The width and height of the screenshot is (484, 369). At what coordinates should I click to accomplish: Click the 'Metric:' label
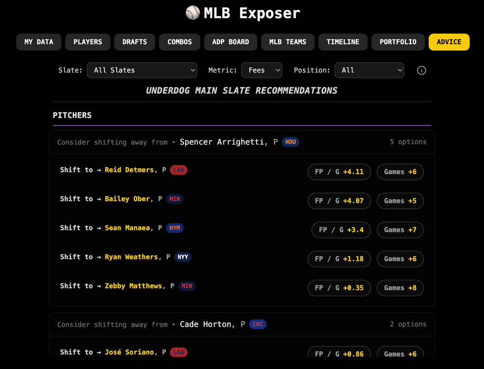click(x=223, y=70)
